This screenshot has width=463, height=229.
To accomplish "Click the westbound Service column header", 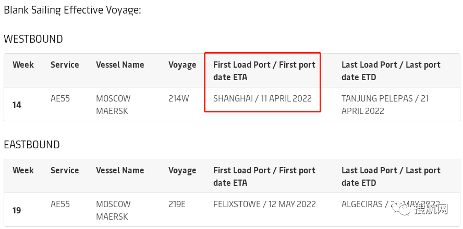I will pos(65,65).
